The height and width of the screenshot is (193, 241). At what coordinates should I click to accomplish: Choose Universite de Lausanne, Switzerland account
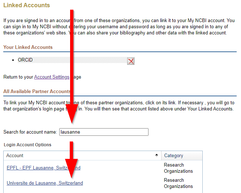(x=45, y=183)
